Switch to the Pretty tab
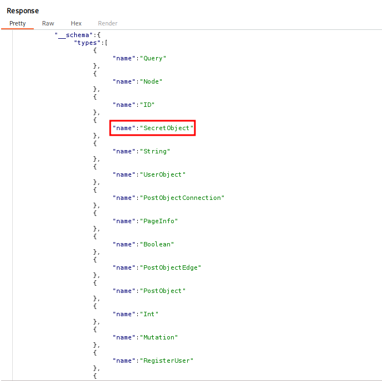Screen dimensions: 382x381 coord(18,23)
